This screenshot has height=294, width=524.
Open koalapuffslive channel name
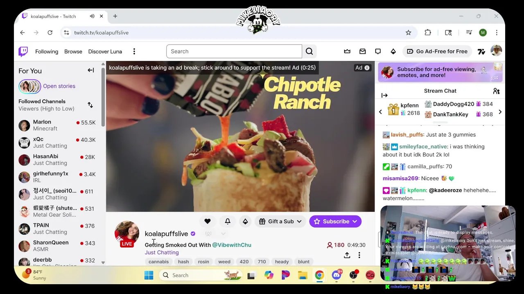pos(166,234)
